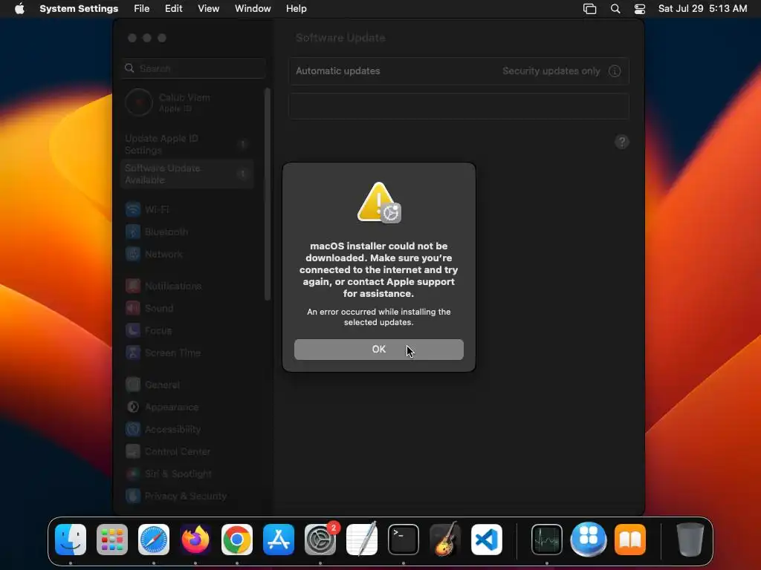Open the Trash in the Dock
761x570 pixels.
[x=690, y=540]
